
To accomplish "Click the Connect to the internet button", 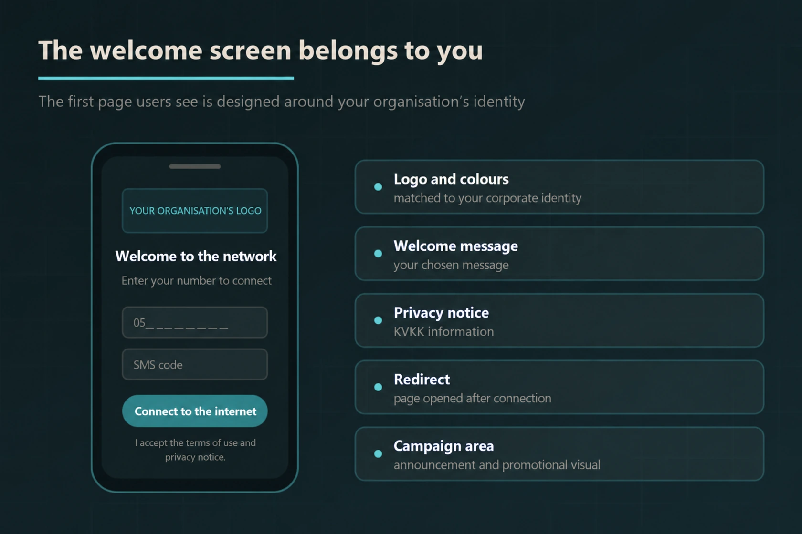I will coord(195,411).
